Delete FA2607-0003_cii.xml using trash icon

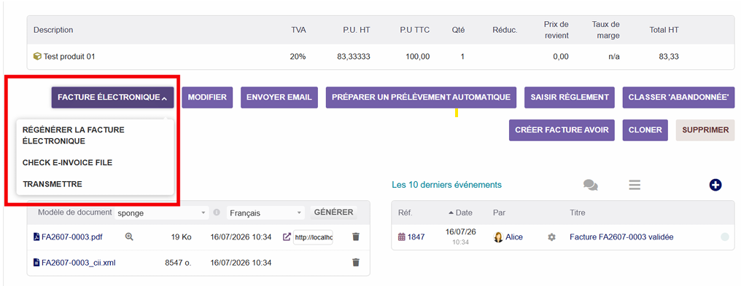click(x=356, y=263)
